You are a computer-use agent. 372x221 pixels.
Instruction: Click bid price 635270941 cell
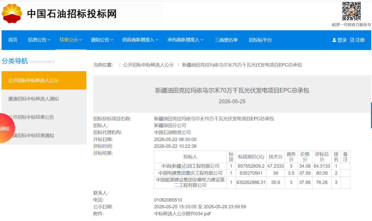tap(251, 173)
